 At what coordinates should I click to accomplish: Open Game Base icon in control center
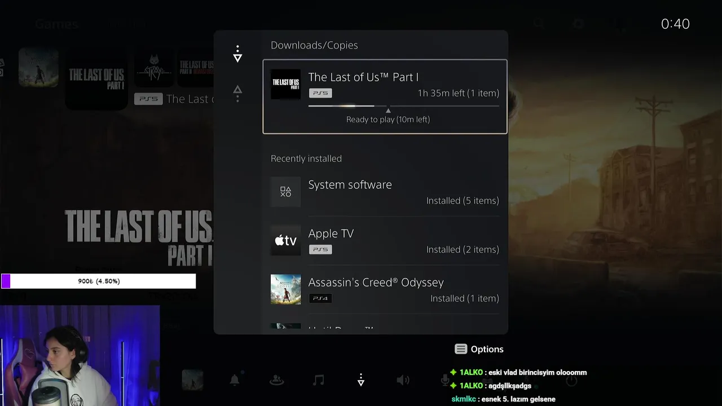[x=276, y=380]
